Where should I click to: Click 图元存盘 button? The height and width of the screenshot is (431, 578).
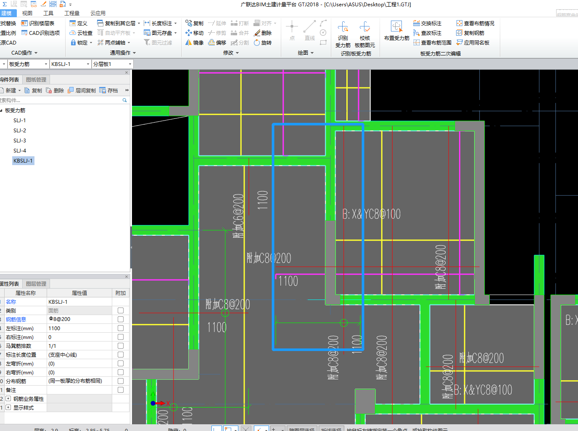(x=160, y=33)
